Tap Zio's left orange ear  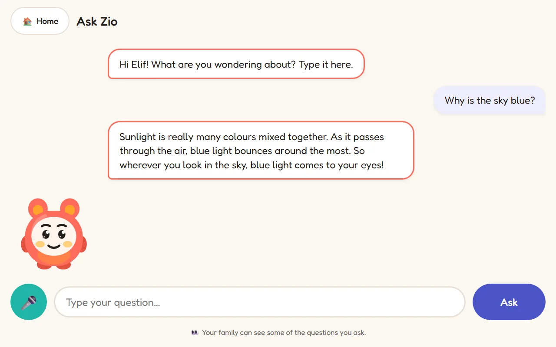coord(38,209)
